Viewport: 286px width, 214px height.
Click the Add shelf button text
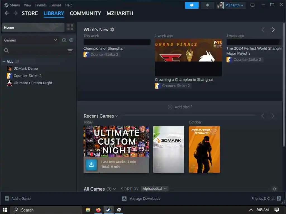tap(183, 107)
